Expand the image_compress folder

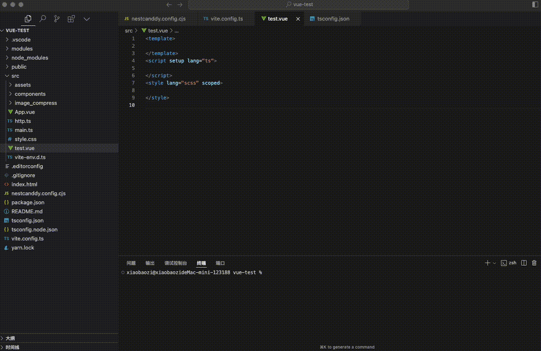(59, 103)
